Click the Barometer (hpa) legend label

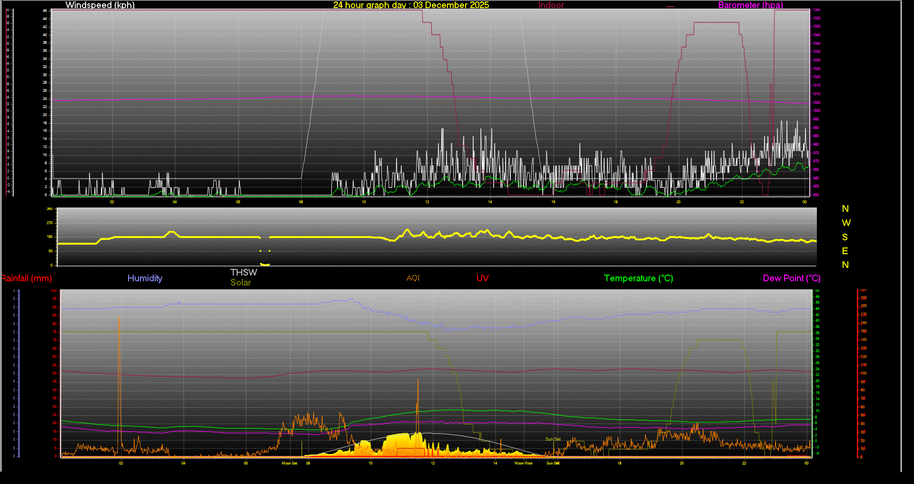pyautogui.click(x=750, y=5)
